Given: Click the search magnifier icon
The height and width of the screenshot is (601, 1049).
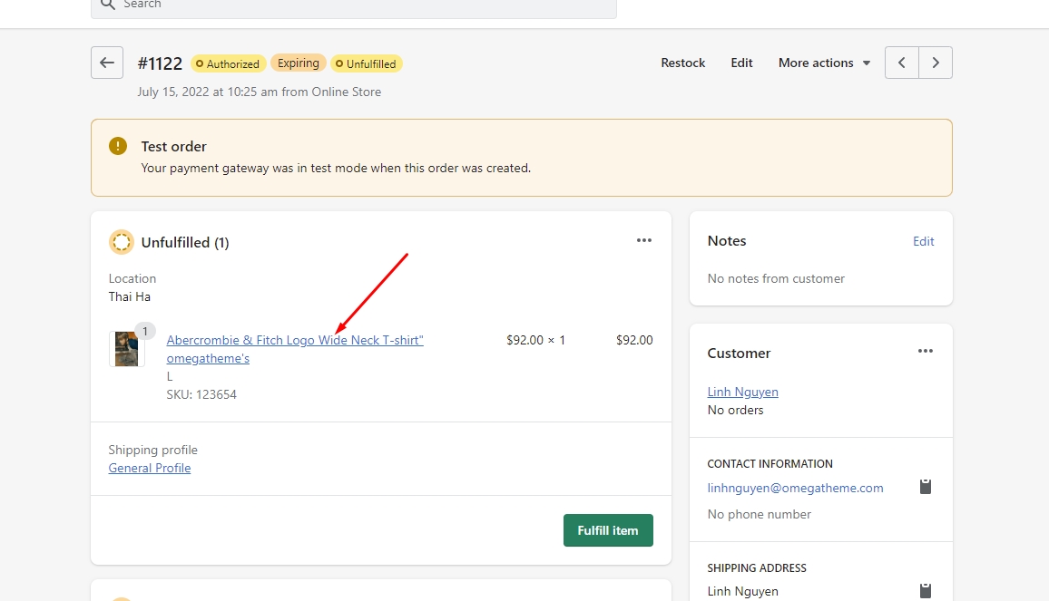Looking at the screenshot, I should 107,5.
